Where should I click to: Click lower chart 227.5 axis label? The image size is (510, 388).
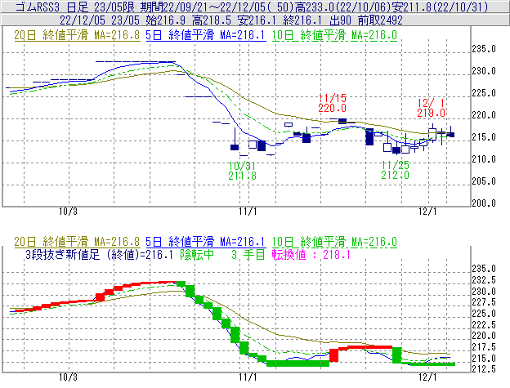[x=484, y=302]
